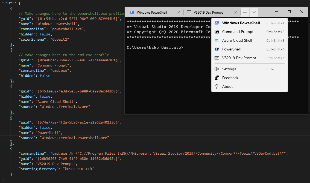This screenshot has width=310, height=183.
Task: Select Windows PowerShell from dropdown menu
Action: [x=250, y=23]
